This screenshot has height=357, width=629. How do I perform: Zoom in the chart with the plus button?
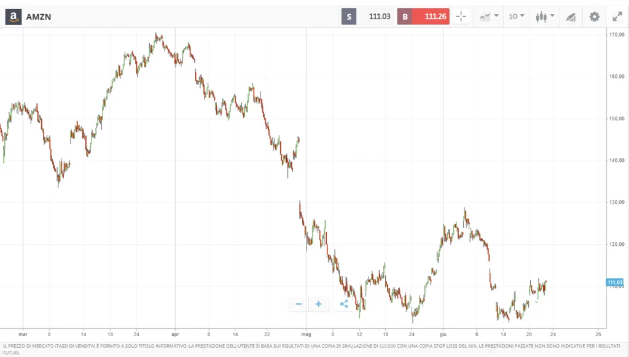click(x=319, y=304)
